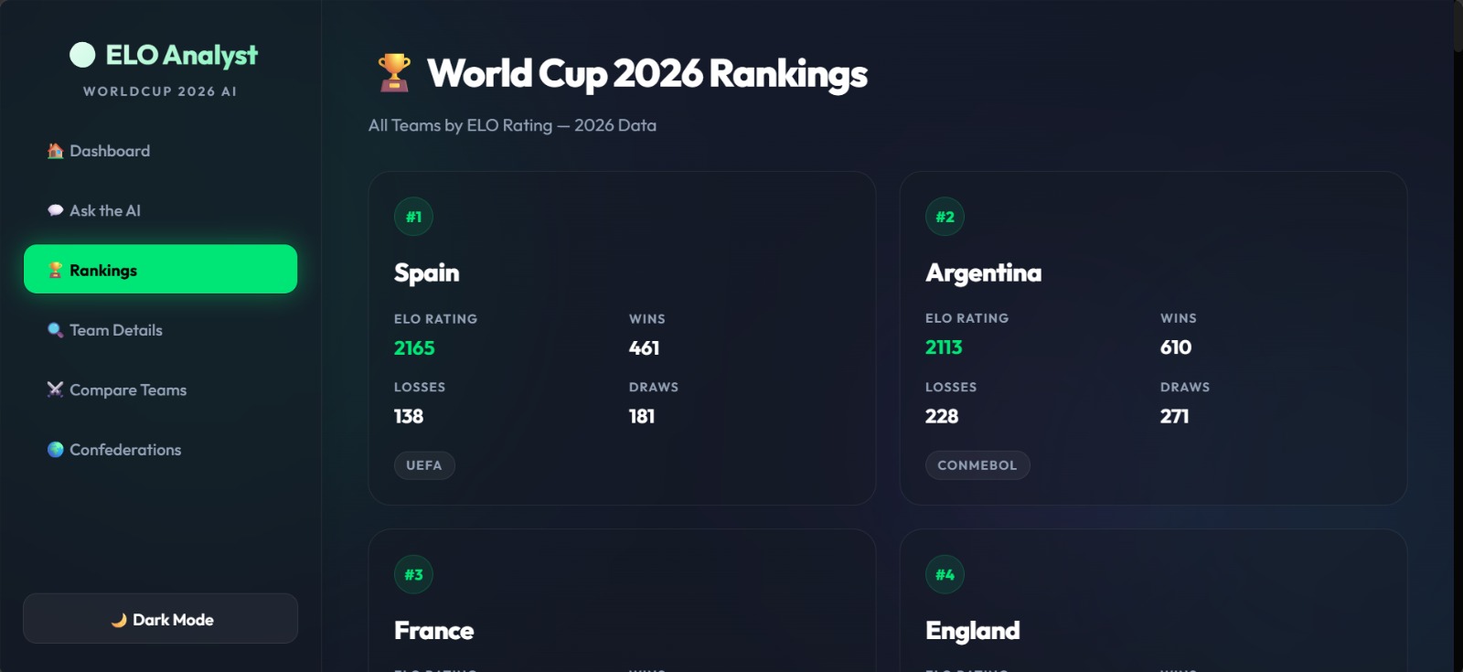The width and height of the screenshot is (1463, 672).
Task: Click the CONMEBOL tag on the Argentina card
Action: click(977, 465)
